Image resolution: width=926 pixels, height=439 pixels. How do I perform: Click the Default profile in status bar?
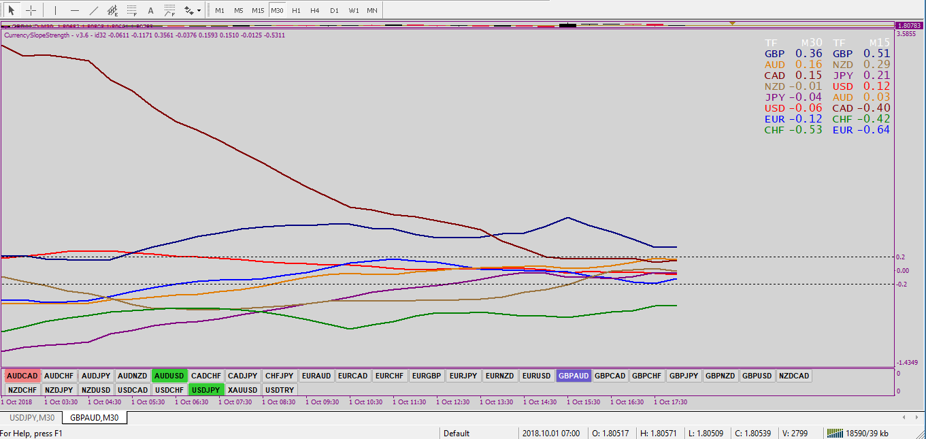click(457, 434)
